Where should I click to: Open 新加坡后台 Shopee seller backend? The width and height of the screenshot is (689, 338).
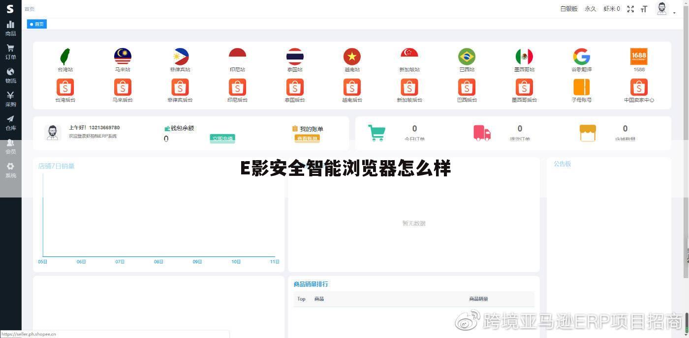409,87
